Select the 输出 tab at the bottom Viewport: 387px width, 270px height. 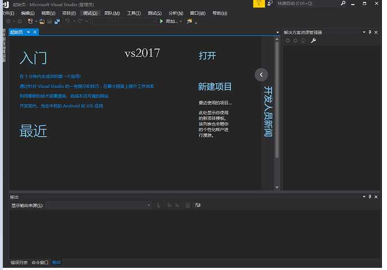(x=56, y=263)
